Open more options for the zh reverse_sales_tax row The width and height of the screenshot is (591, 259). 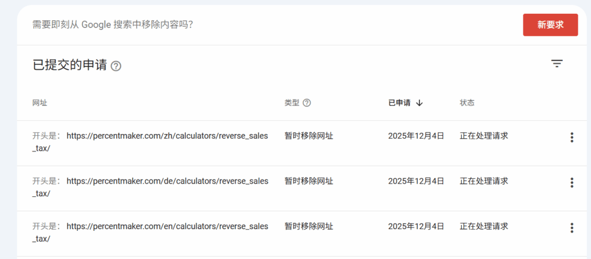[x=571, y=137]
